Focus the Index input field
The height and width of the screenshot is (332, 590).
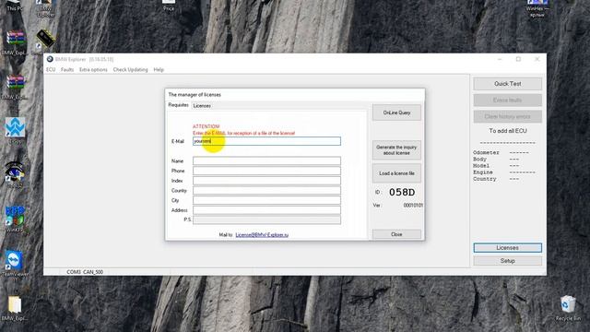pyautogui.click(x=266, y=181)
